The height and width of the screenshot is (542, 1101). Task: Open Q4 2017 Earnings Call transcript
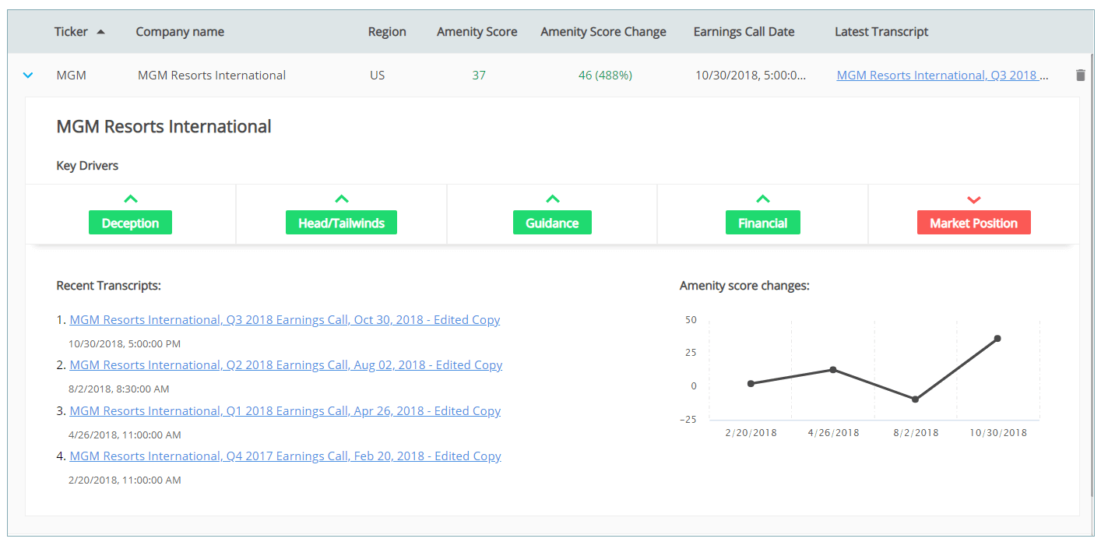[x=285, y=456]
